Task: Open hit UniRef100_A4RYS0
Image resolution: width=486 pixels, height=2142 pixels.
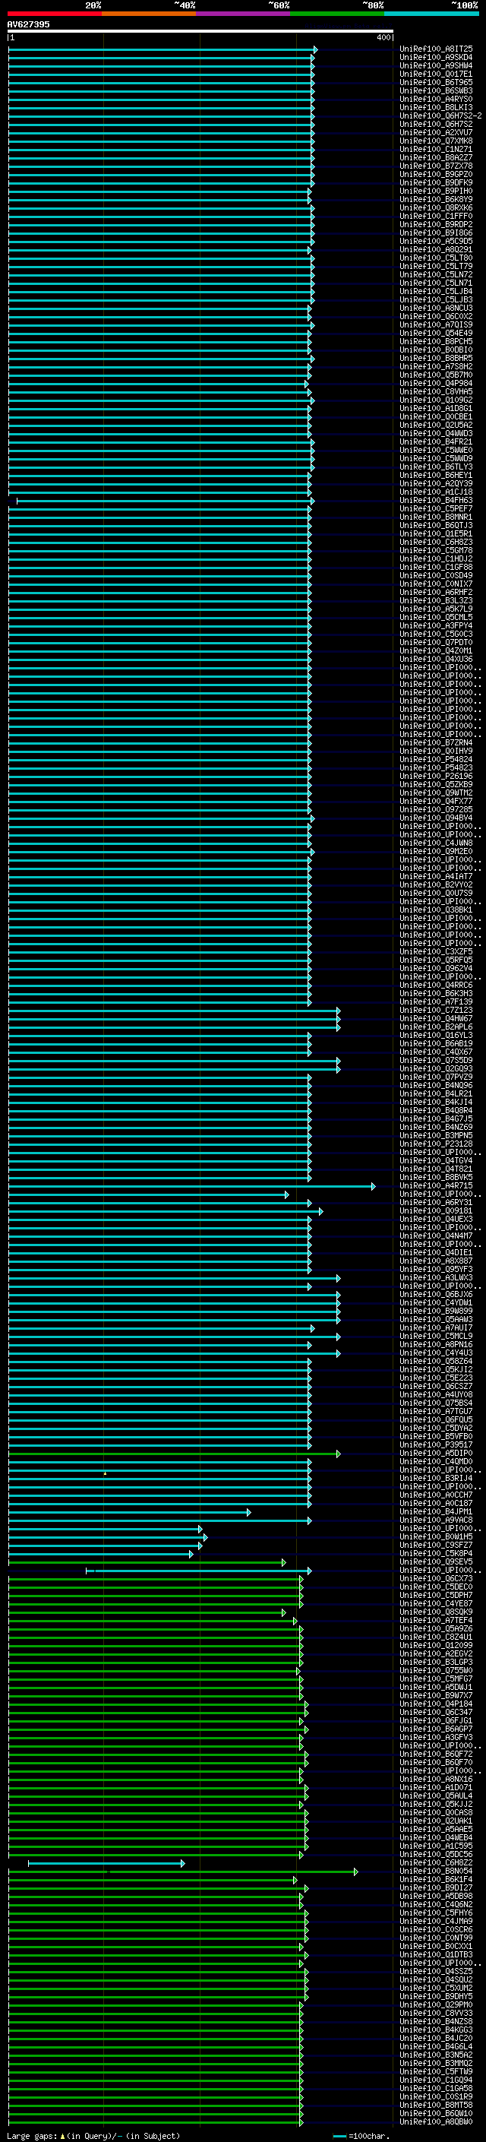Action: 435,99
